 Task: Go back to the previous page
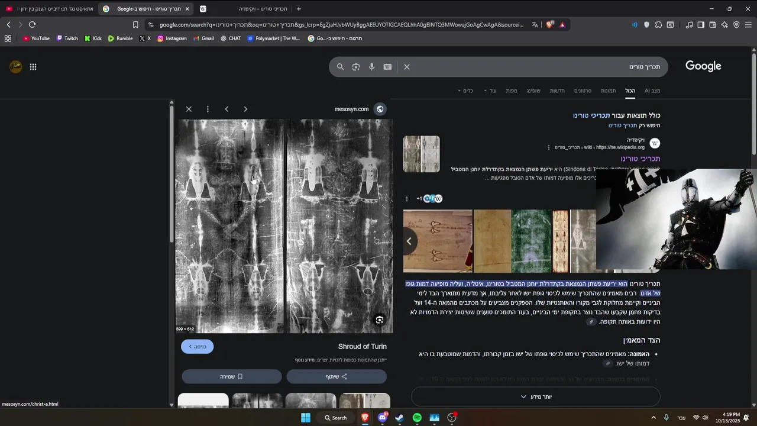point(8,24)
